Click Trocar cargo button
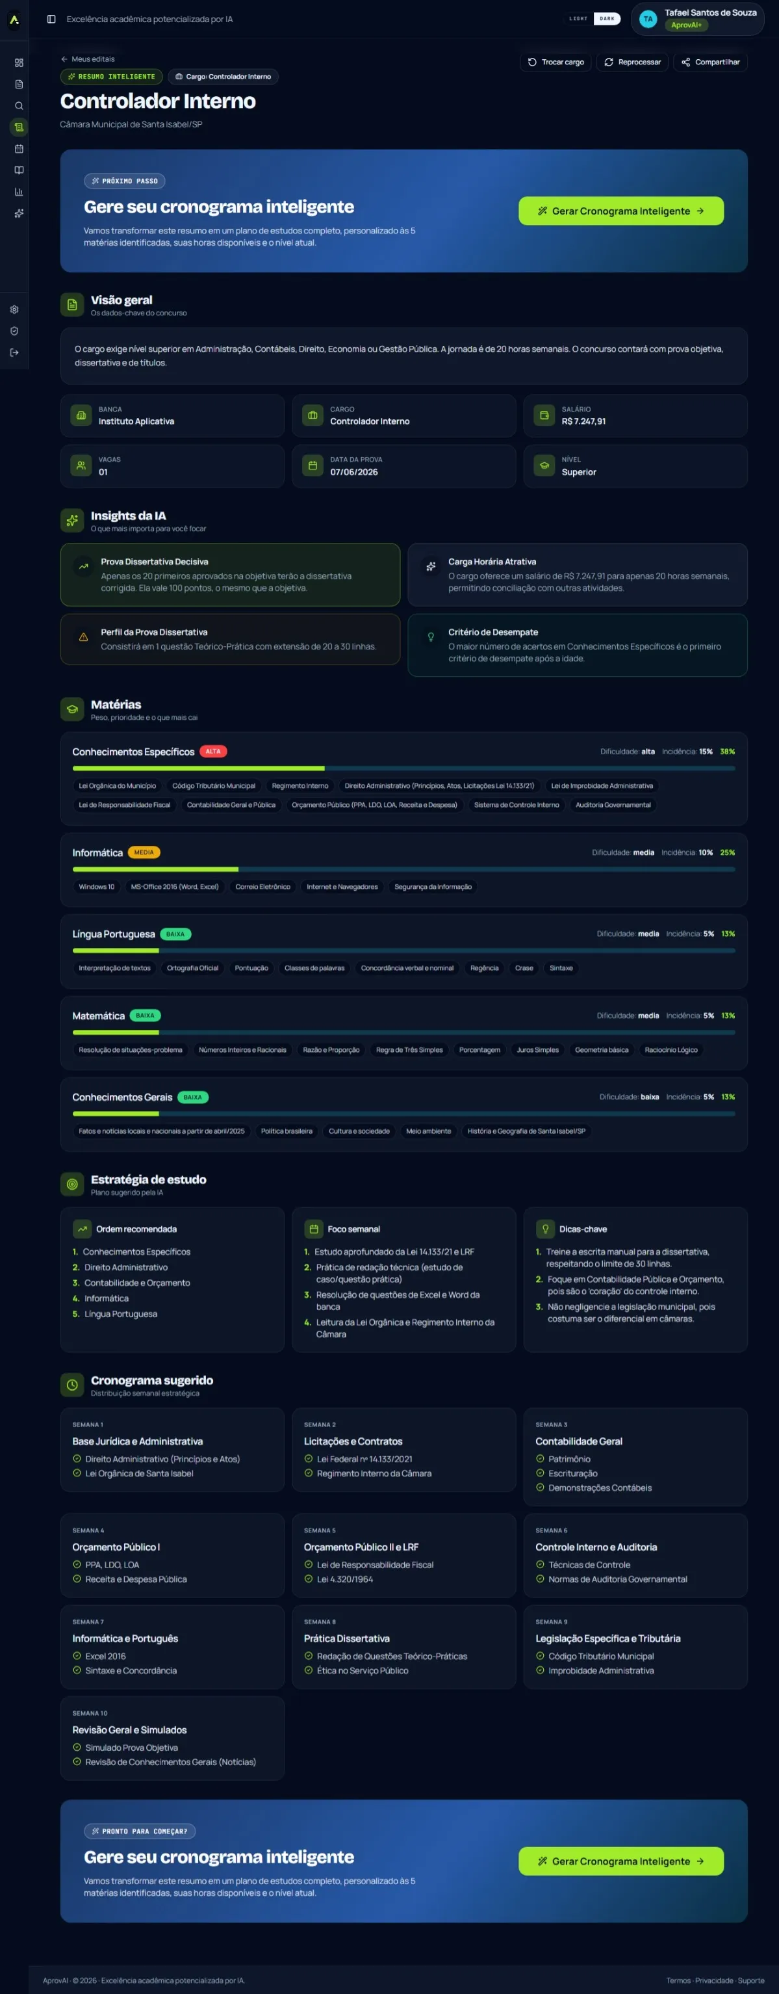The image size is (779, 1994). point(556,62)
